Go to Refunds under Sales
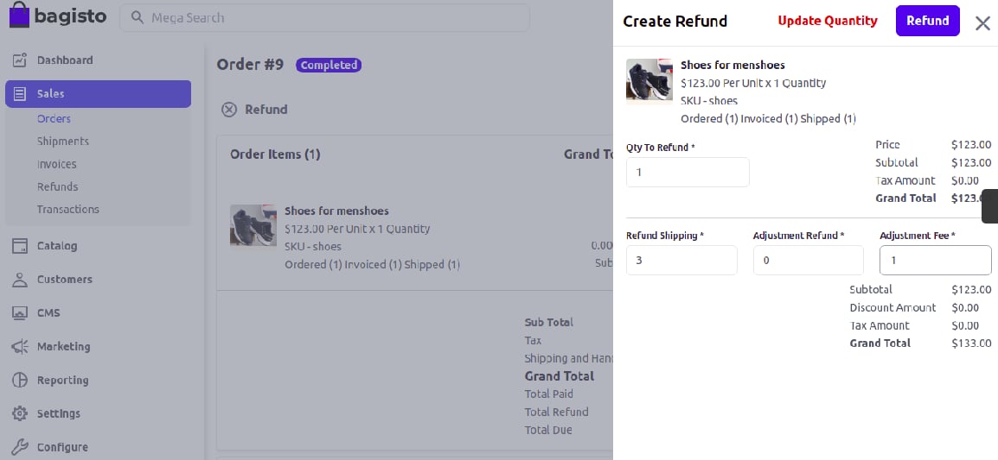Image resolution: width=998 pixels, height=460 pixels. (57, 186)
